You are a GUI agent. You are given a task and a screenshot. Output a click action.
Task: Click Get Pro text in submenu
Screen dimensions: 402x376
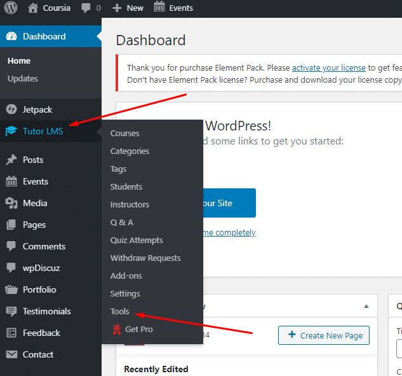pos(138,330)
